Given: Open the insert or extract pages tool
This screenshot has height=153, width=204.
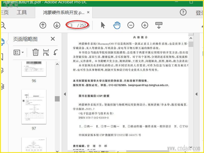Looking at the screenshot, I should pos(46,53).
